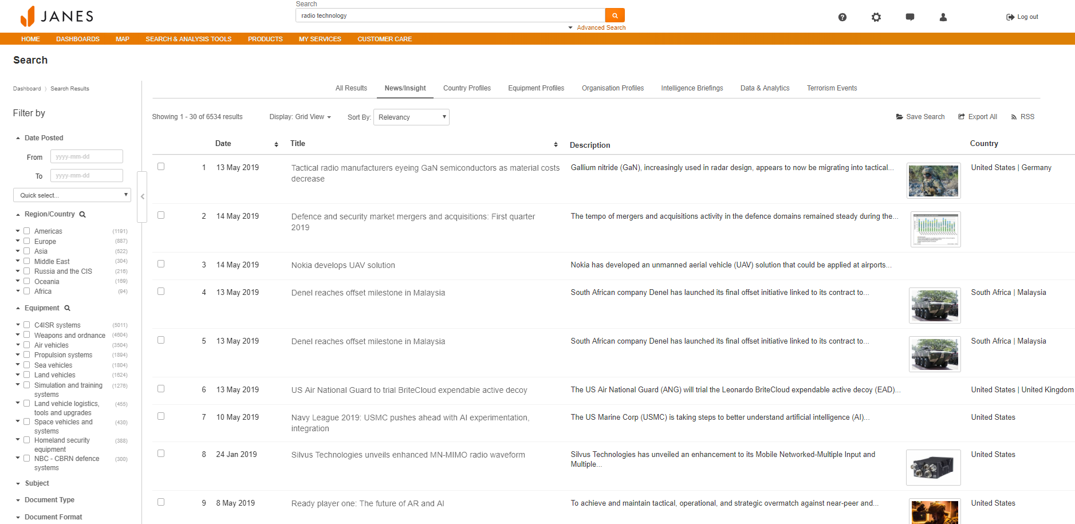Open the help question mark icon
The image size is (1075, 524).
(842, 17)
